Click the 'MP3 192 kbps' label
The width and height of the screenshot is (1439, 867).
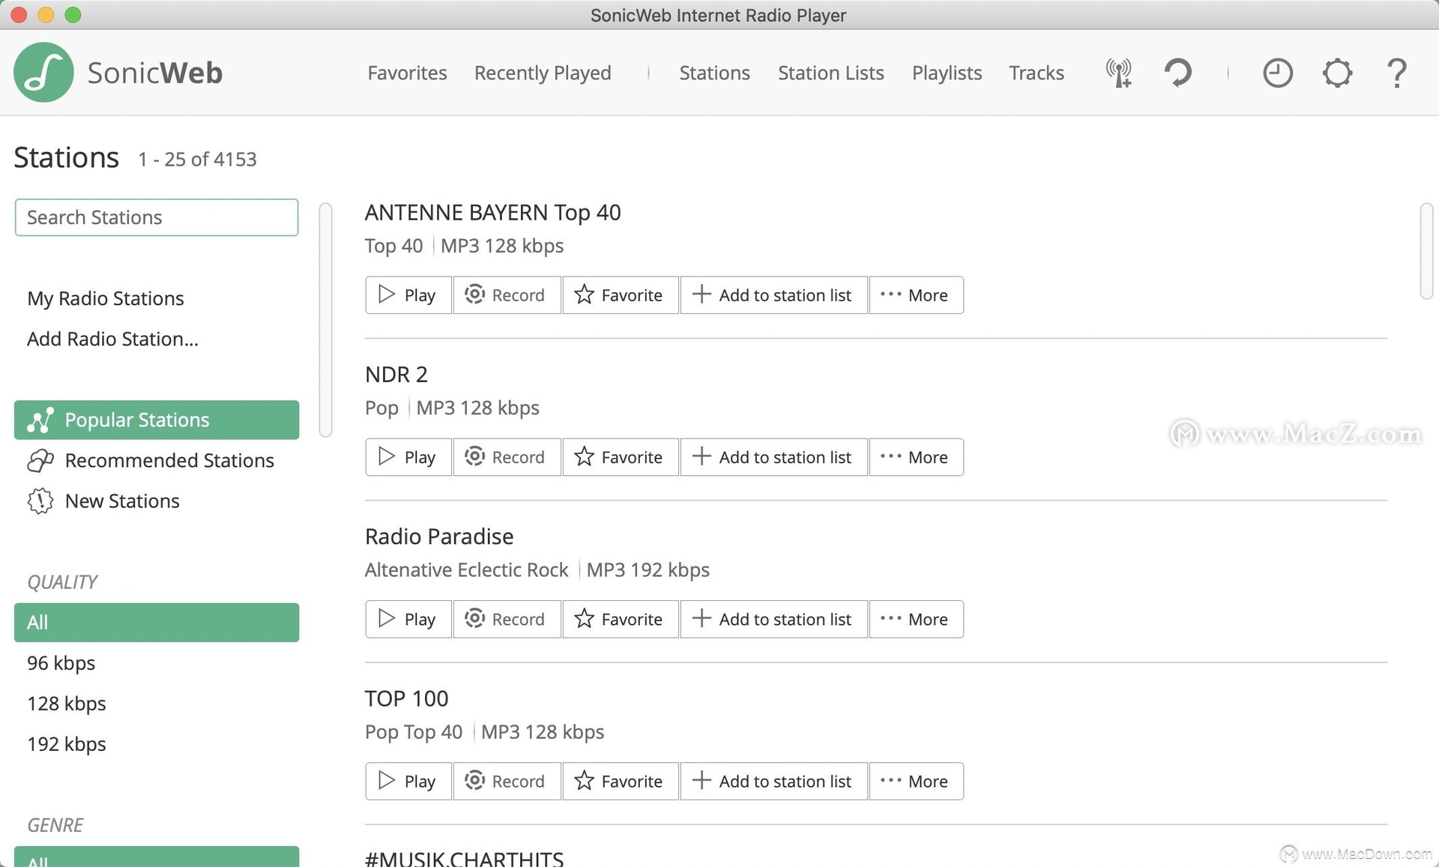[648, 570]
